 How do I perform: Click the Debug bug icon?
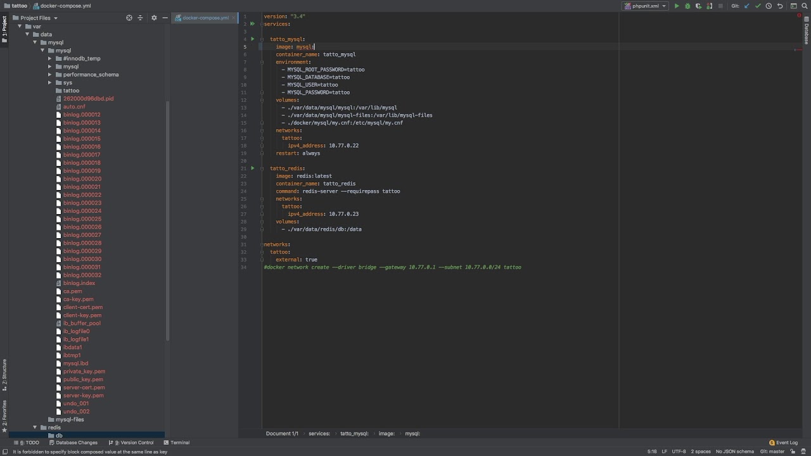(687, 6)
